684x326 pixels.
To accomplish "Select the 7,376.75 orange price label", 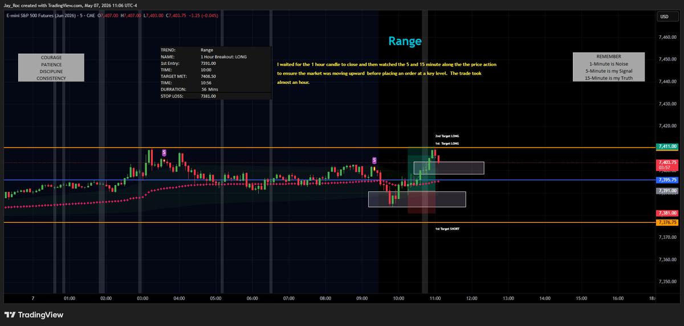I will (x=667, y=222).
